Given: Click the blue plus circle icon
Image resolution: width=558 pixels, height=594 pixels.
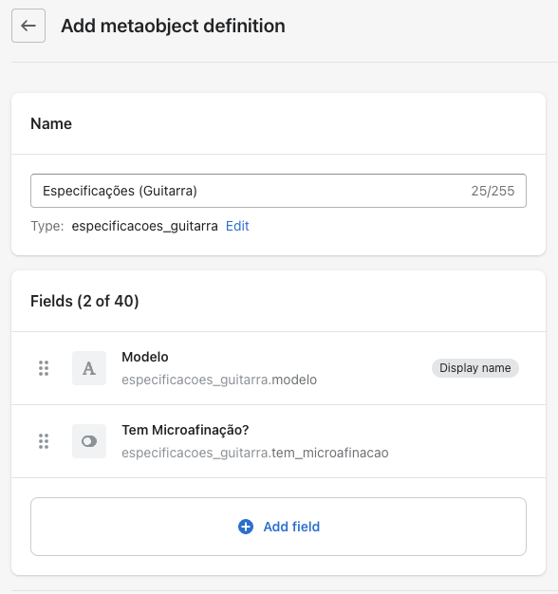Looking at the screenshot, I should coord(246,527).
